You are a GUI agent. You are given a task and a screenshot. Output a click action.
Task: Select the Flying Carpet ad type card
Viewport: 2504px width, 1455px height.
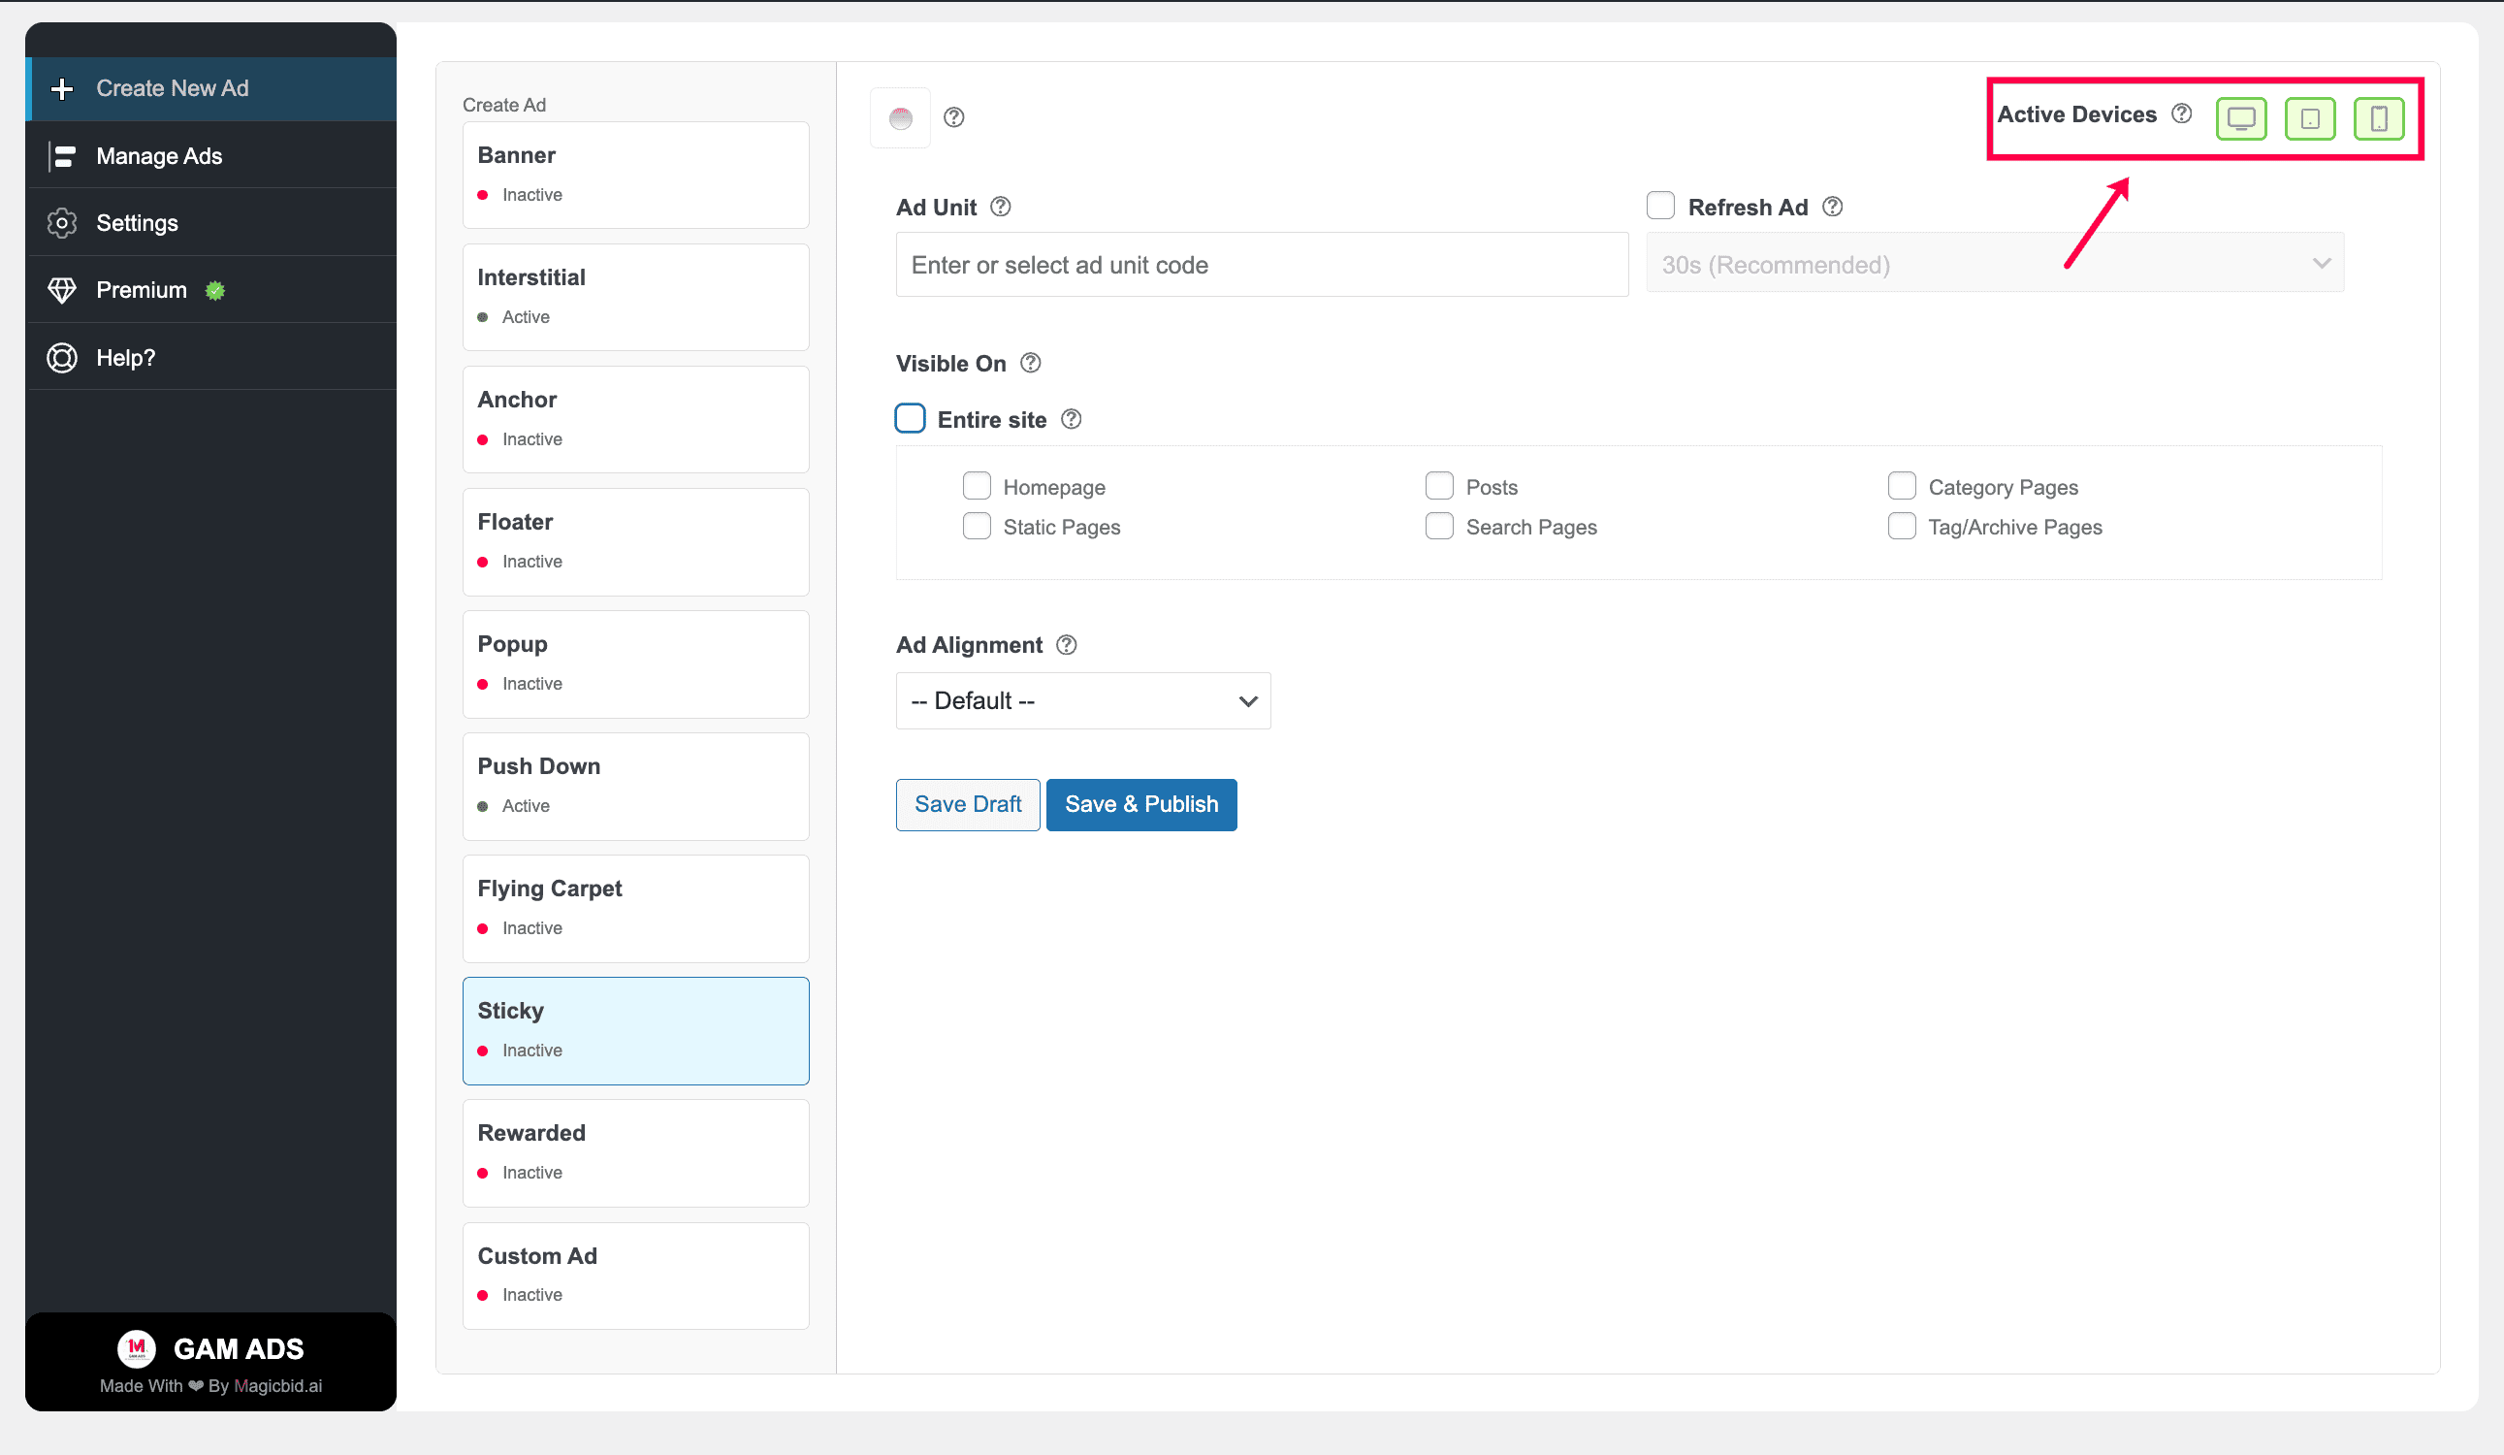coord(636,908)
